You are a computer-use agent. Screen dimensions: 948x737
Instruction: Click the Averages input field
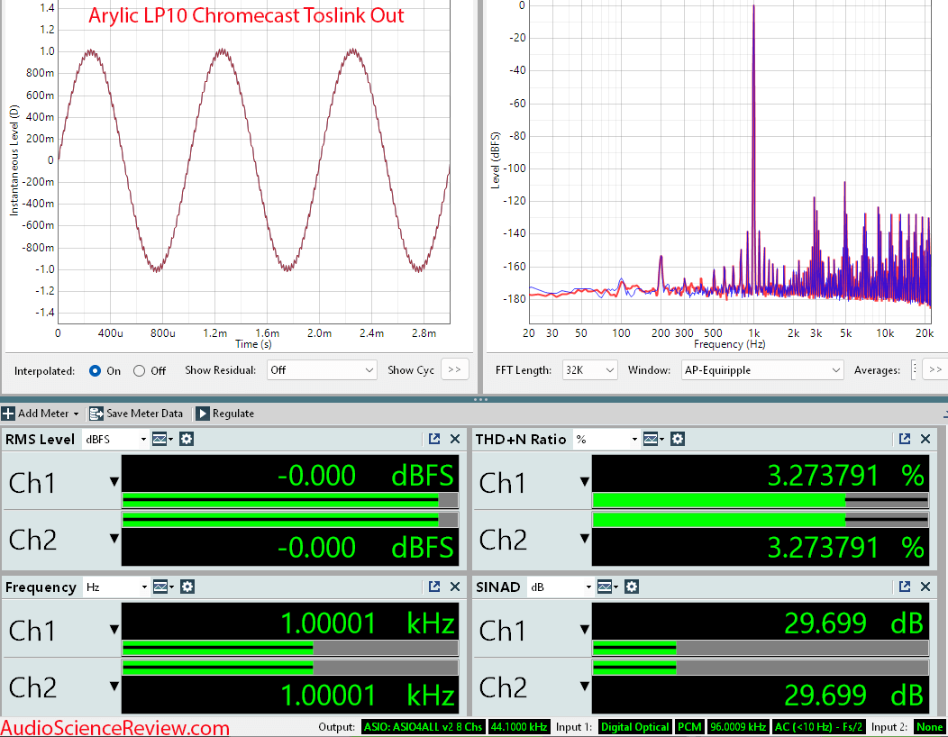tap(915, 370)
